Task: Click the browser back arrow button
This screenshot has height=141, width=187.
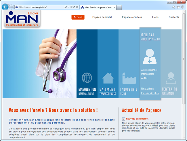Action: [5, 7]
